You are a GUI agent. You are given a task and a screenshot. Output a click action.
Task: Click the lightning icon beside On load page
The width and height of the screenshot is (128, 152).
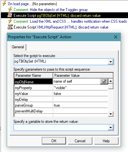(4, 4)
